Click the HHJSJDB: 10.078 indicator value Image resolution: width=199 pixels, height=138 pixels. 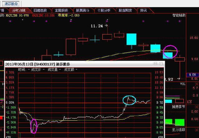(17, 16)
